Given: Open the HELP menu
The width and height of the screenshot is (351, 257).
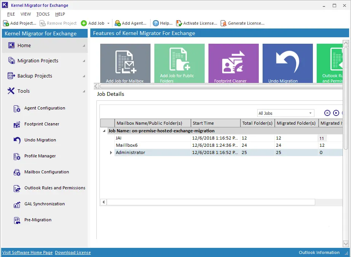Looking at the screenshot, I should pyautogui.click(x=60, y=14).
